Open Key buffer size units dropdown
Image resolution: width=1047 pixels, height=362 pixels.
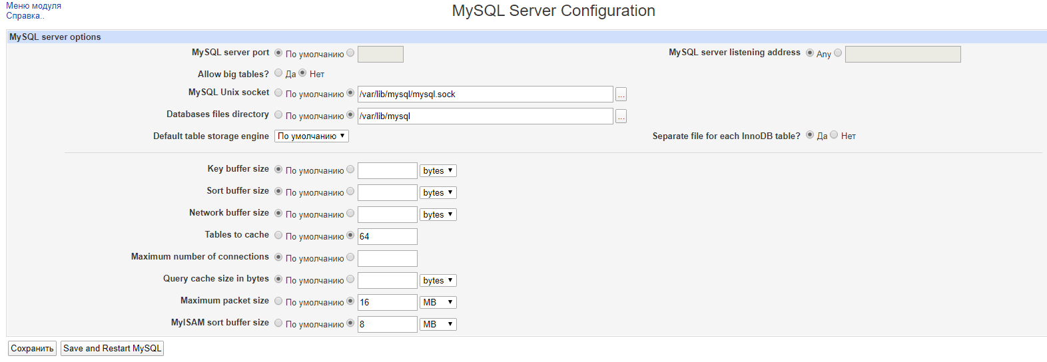coord(438,170)
